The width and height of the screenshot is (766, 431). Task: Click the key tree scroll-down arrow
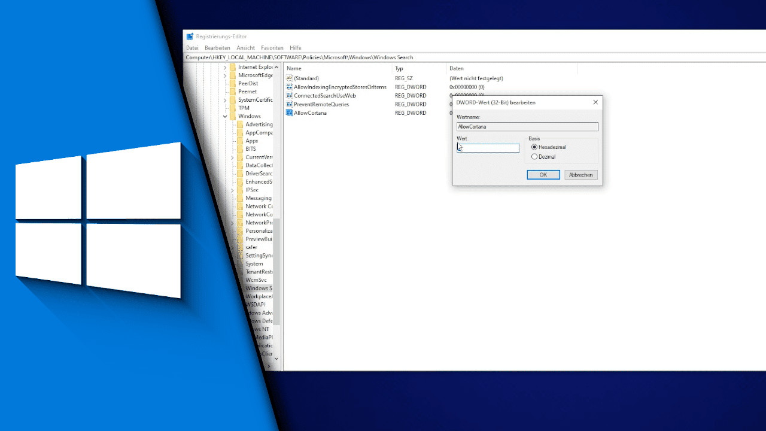click(276, 359)
